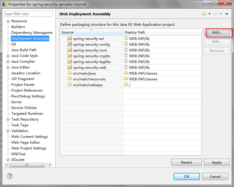Screen dimensions: 234x187
Task: Click the src/main/java folder icon
Action: [x=70, y=73]
